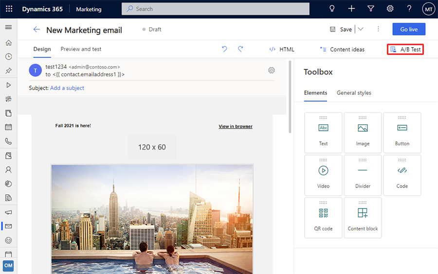Open the MT user account avatar
This screenshot has height=274, width=438.
pos(428,9)
